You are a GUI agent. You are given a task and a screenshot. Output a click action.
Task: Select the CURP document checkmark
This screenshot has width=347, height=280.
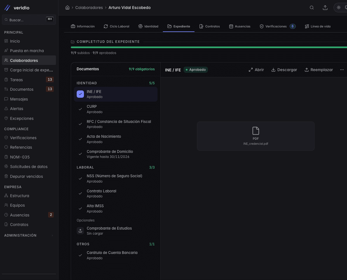pyautogui.click(x=80, y=109)
